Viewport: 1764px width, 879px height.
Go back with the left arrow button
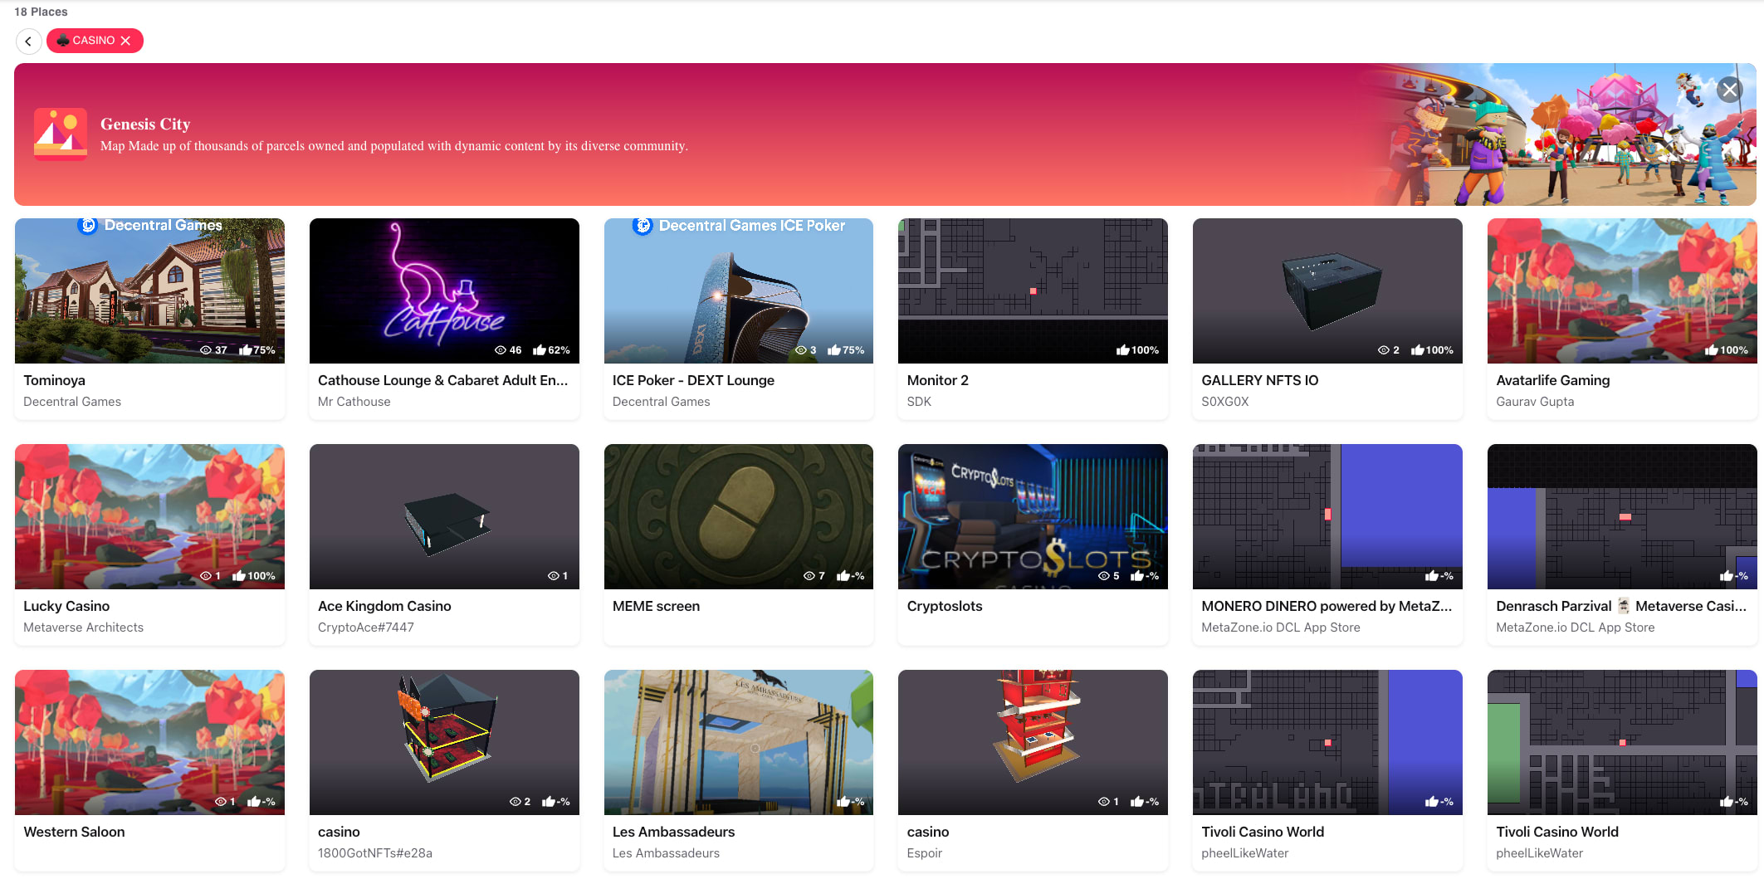(28, 41)
